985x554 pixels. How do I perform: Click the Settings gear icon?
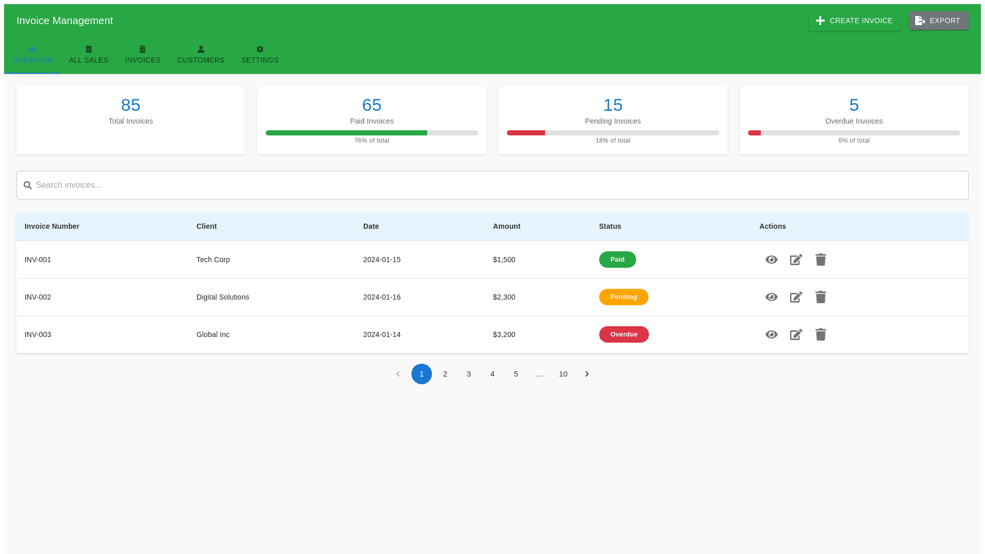[x=260, y=49]
